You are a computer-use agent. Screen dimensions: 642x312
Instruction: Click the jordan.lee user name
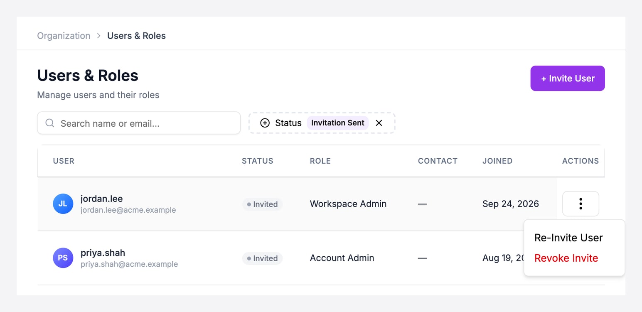click(102, 199)
